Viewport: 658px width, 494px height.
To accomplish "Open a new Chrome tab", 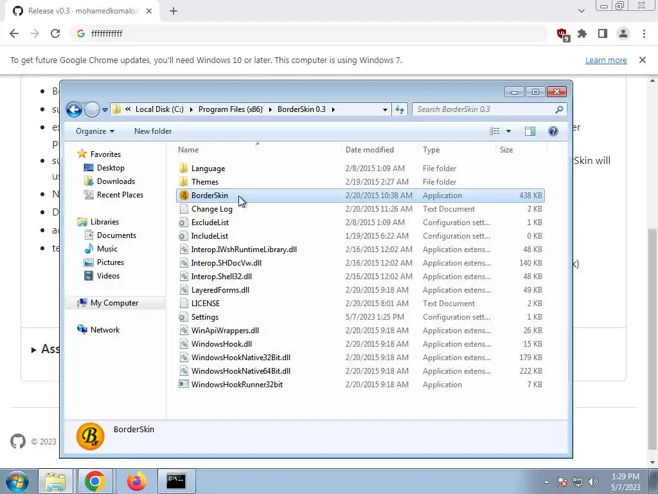I will pos(173,11).
